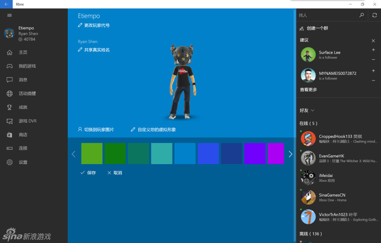
Task: Open 游戏 DVR in sidebar
Action: (10, 121)
